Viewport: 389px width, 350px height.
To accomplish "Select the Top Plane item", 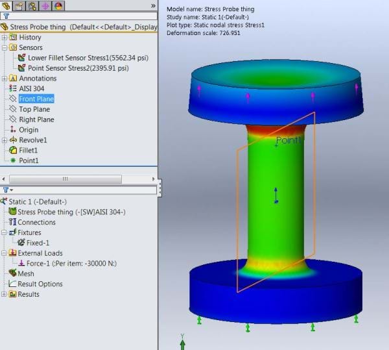I will (x=34, y=109).
